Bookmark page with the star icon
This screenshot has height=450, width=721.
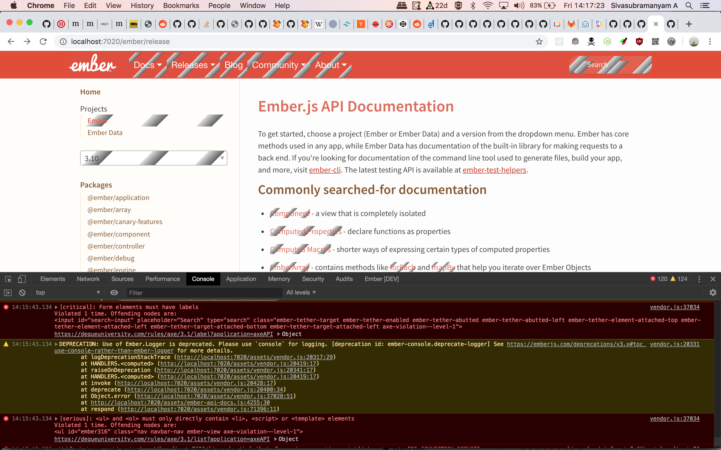pyautogui.click(x=539, y=42)
